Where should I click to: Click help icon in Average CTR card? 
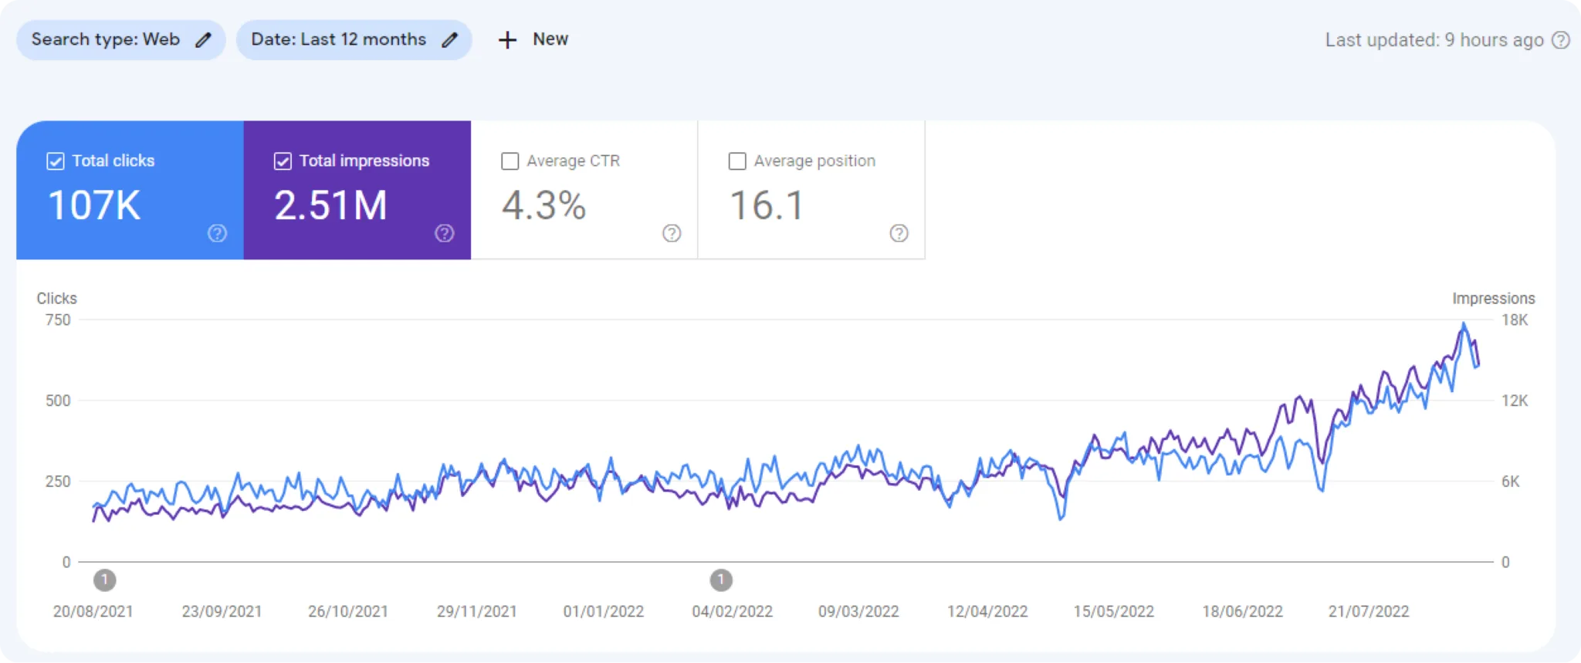(672, 233)
